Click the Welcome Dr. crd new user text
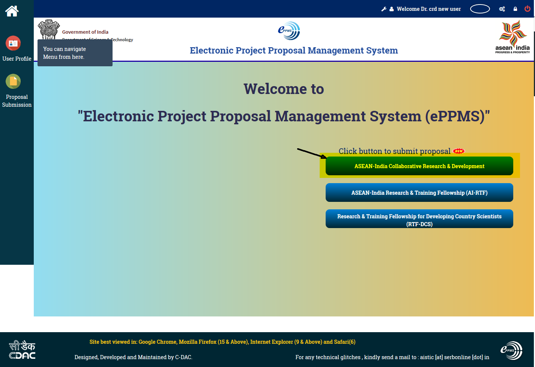 pyautogui.click(x=429, y=9)
